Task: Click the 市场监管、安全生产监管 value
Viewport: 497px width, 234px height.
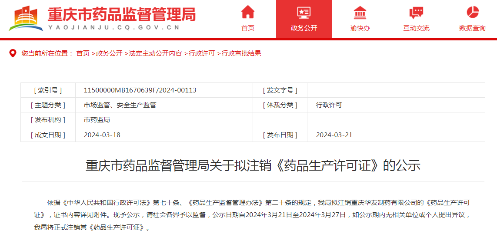Action: point(120,105)
